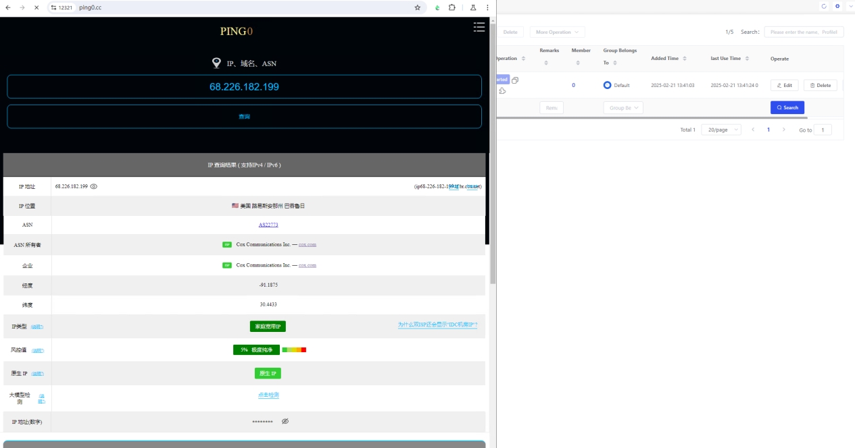Click the copy icon beside the status badge

pos(515,80)
